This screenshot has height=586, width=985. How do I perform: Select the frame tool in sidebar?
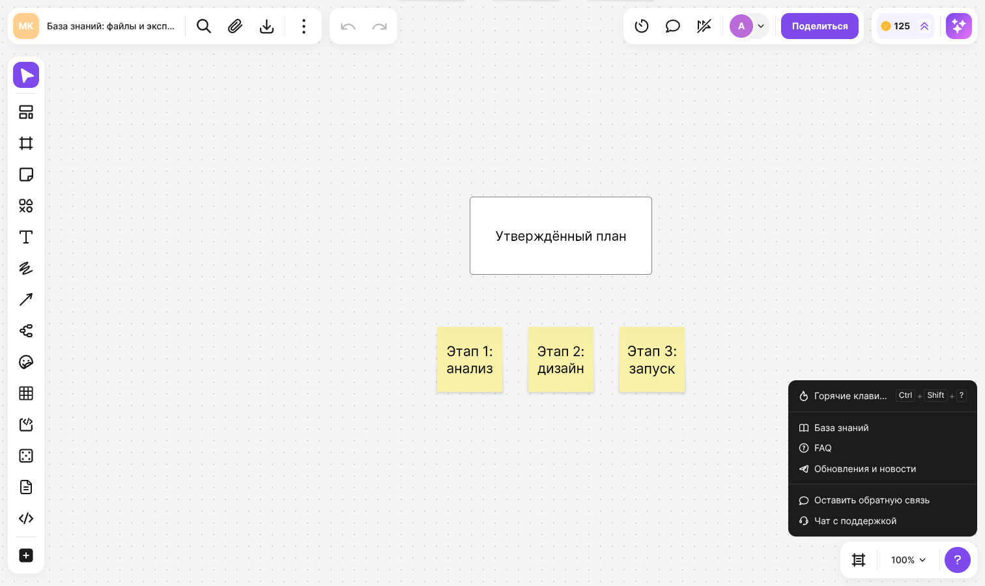click(x=26, y=143)
